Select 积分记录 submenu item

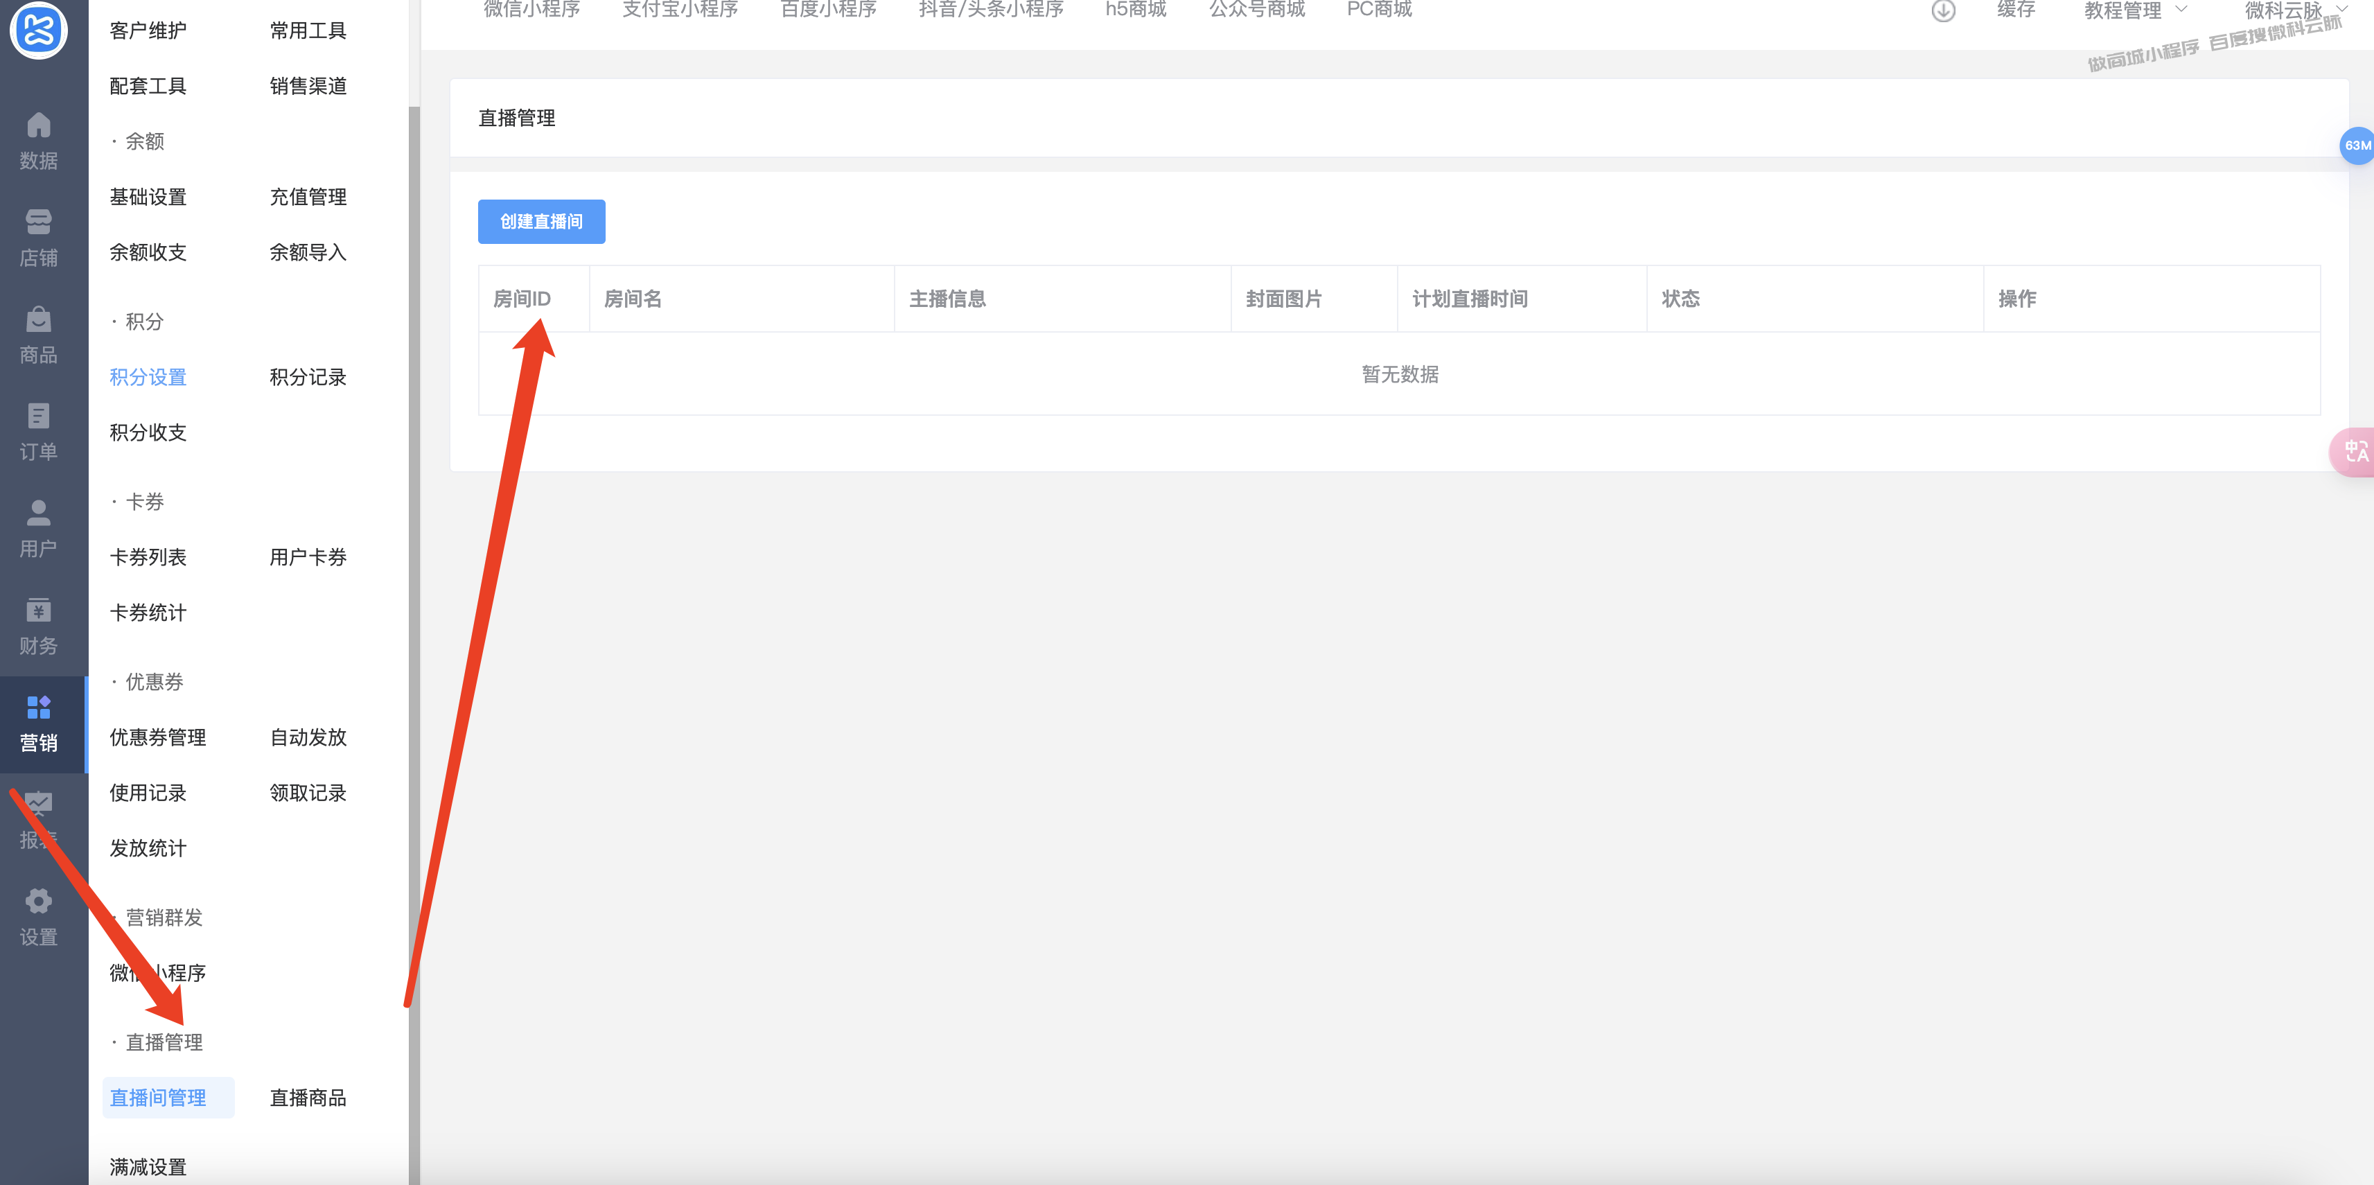(x=308, y=377)
